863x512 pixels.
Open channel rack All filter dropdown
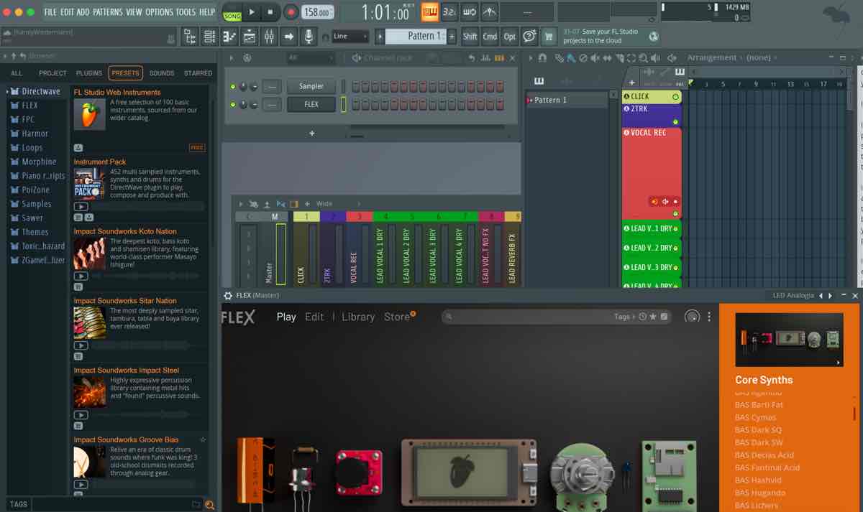(x=311, y=57)
